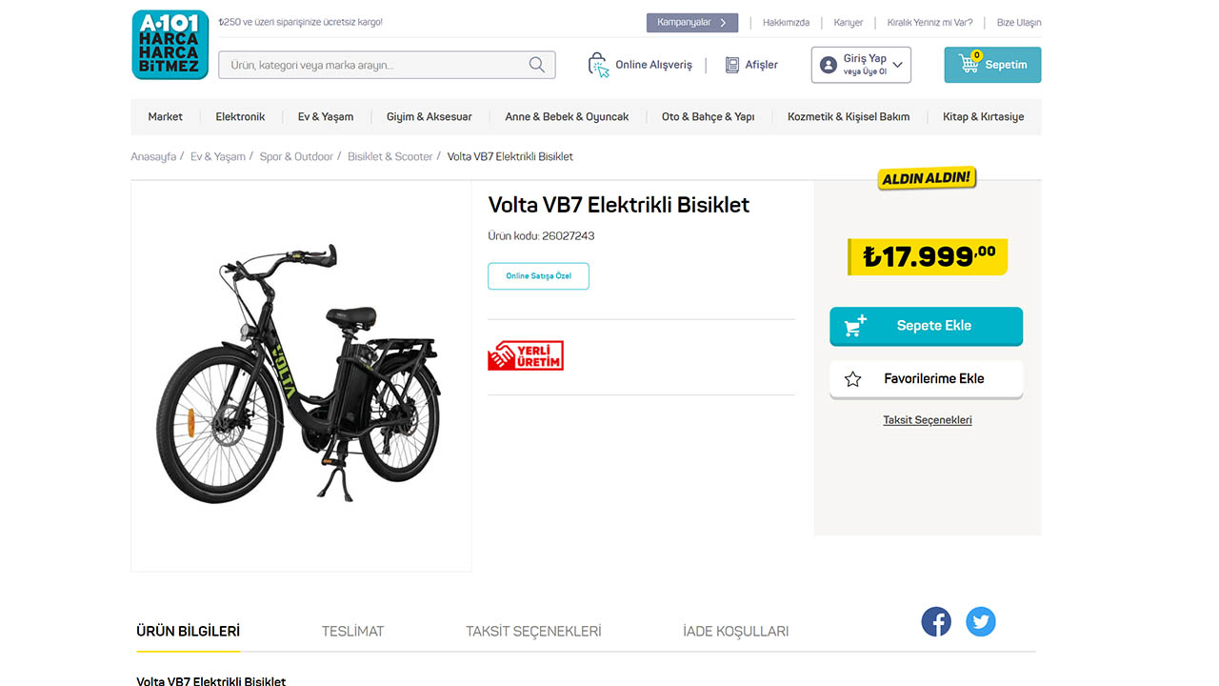The width and height of the screenshot is (1219, 686).
Task: Click the search magnifier icon
Action: tap(537, 65)
